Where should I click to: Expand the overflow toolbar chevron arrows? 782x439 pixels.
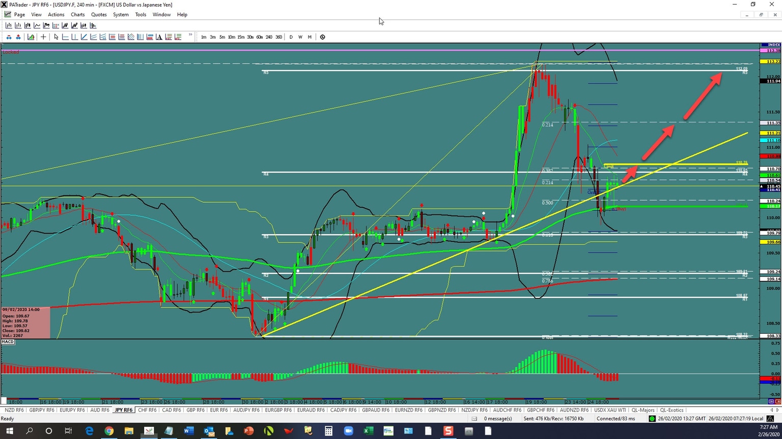(x=190, y=36)
